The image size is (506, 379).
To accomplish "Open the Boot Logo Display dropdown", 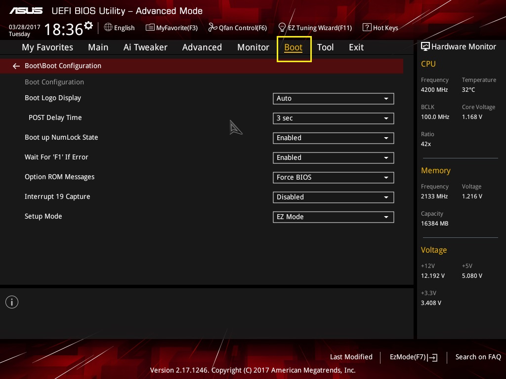I will pos(334,99).
